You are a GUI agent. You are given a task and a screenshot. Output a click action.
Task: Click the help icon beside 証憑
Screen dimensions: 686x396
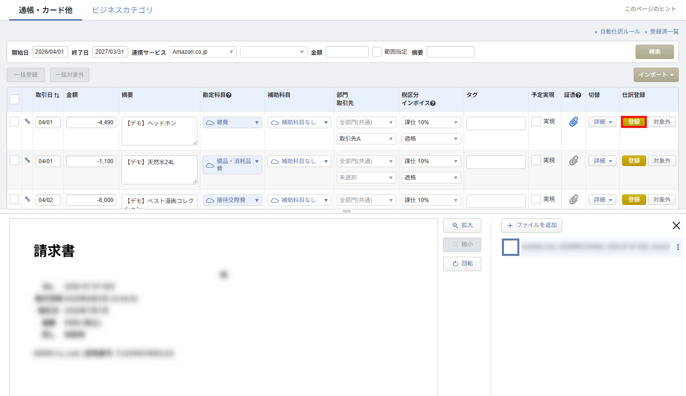[579, 96]
